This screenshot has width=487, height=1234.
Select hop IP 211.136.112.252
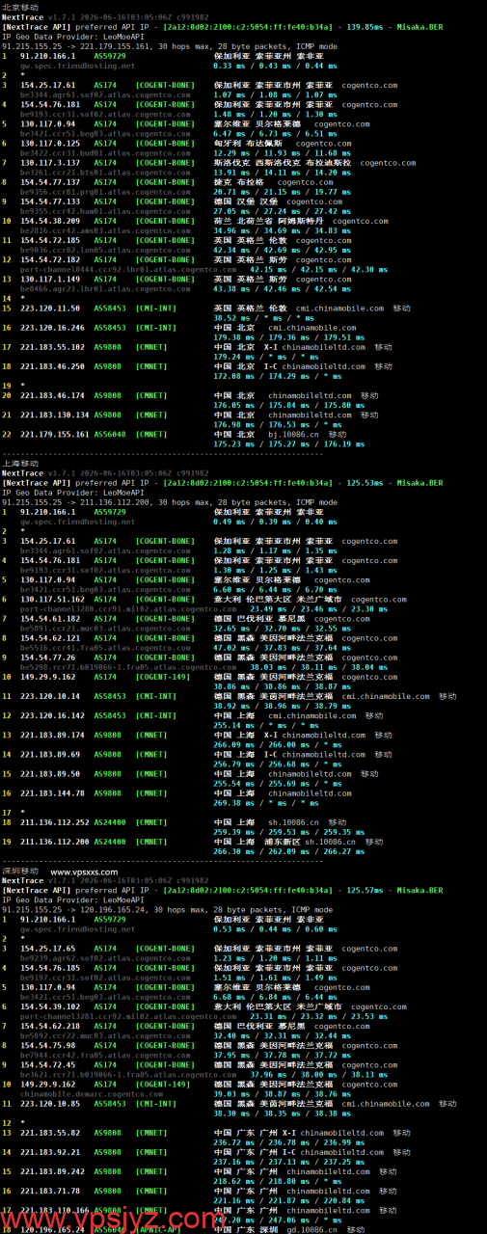click(54, 822)
